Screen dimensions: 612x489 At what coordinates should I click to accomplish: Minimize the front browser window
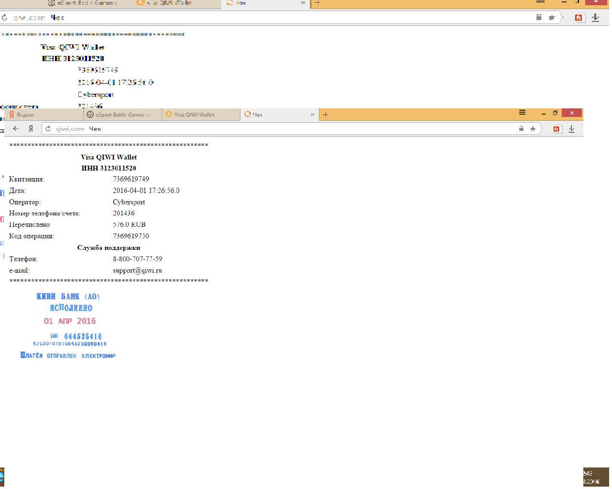pos(544,113)
